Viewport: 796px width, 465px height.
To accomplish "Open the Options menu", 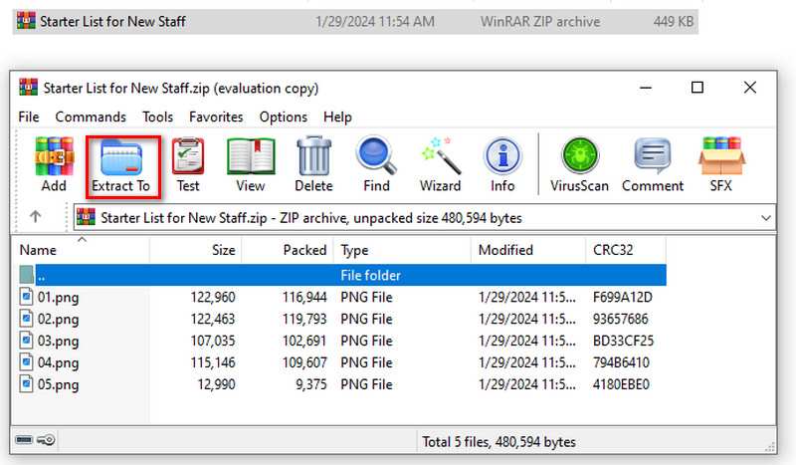I will (284, 116).
